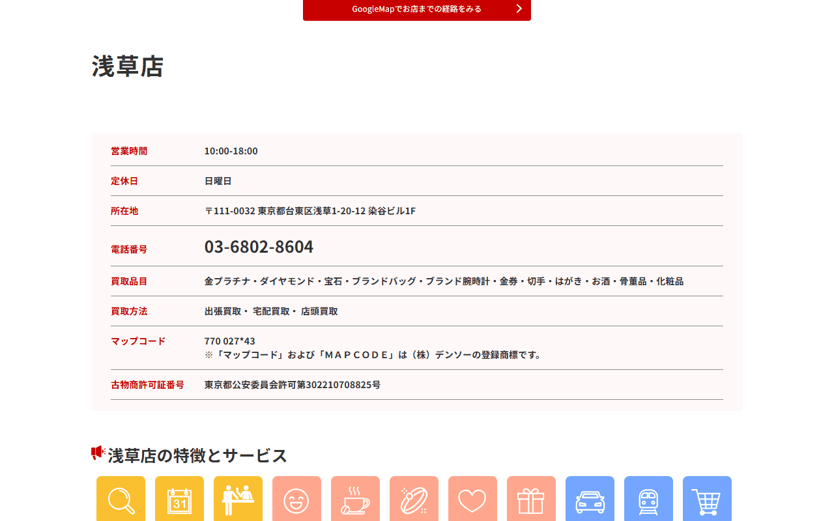Click business hours value 10:00-18:00
834x521 pixels.
click(x=231, y=151)
